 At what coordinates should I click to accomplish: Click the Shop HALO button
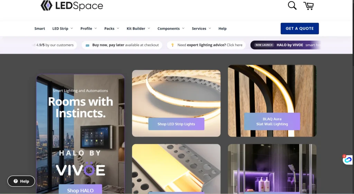pos(80,189)
